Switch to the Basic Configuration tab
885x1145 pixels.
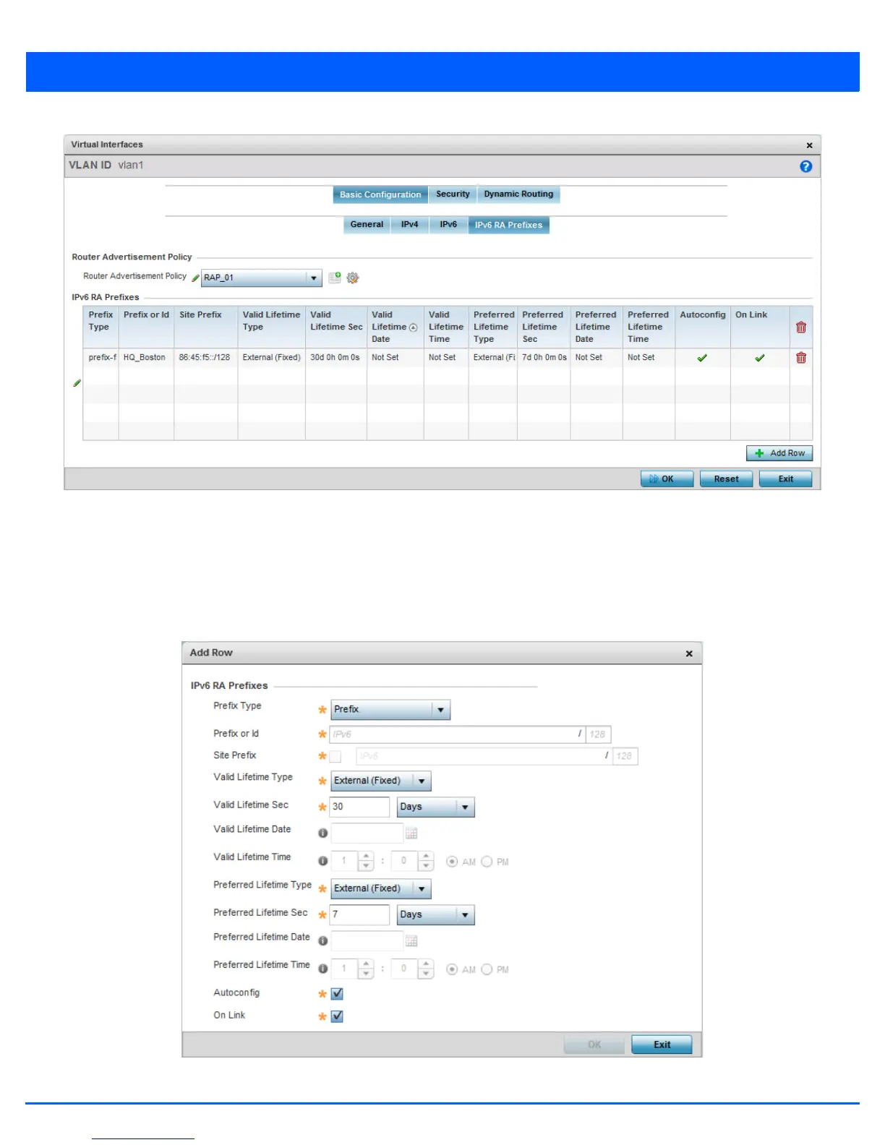[x=380, y=194]
